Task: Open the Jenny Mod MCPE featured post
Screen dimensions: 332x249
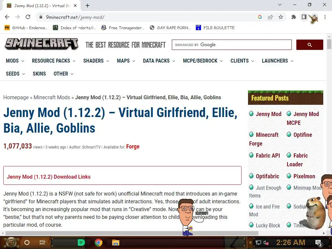Action: [302, 118]
